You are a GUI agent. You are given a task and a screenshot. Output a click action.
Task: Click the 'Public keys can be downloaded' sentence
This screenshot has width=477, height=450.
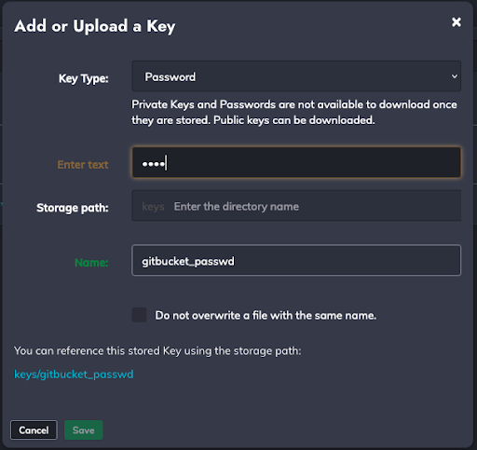(294, 120)
